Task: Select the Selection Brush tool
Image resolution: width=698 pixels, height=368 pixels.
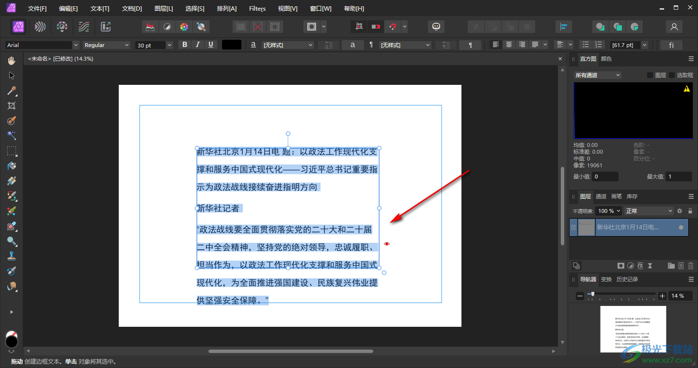Action: click(12, 121)
